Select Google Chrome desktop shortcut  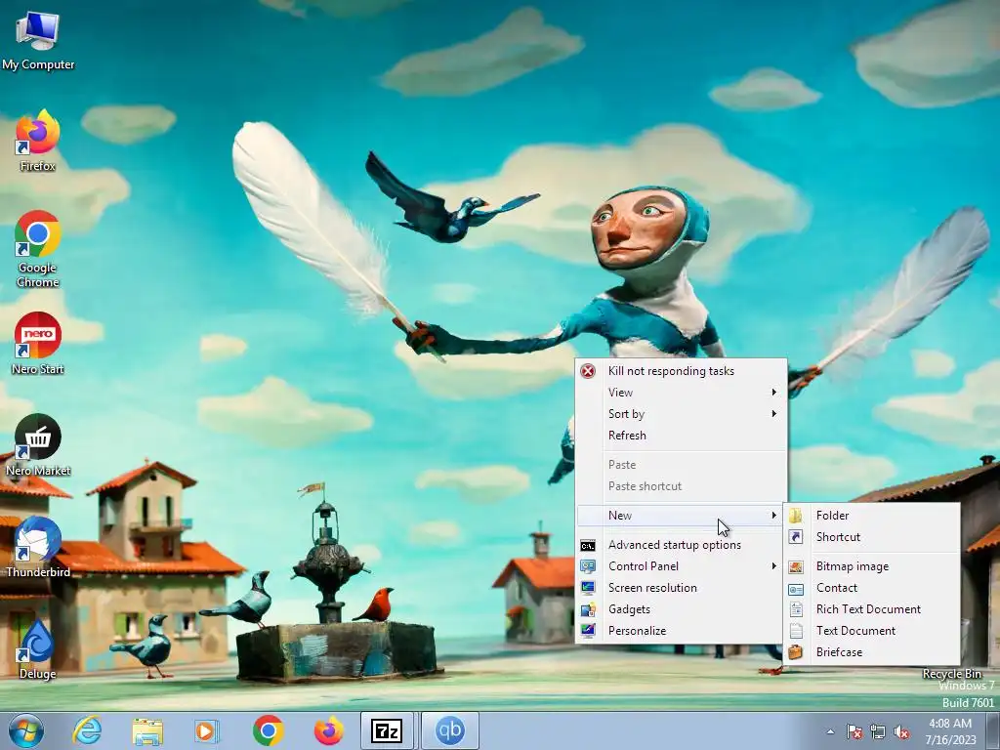[38, 249]
